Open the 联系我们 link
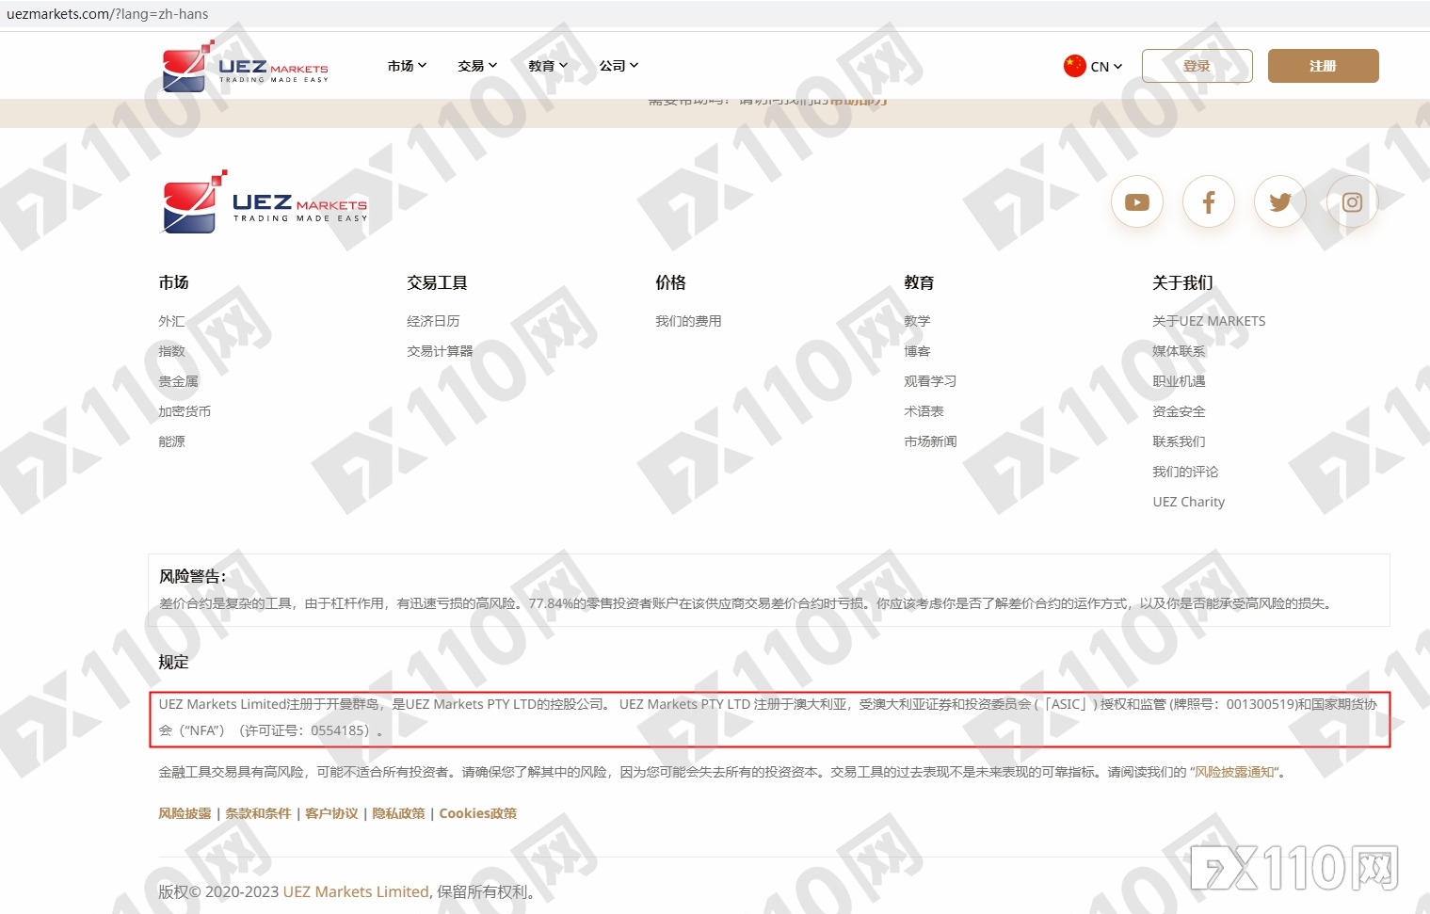The width and height of the screenshot is (1430, 914). point(1179,441)
